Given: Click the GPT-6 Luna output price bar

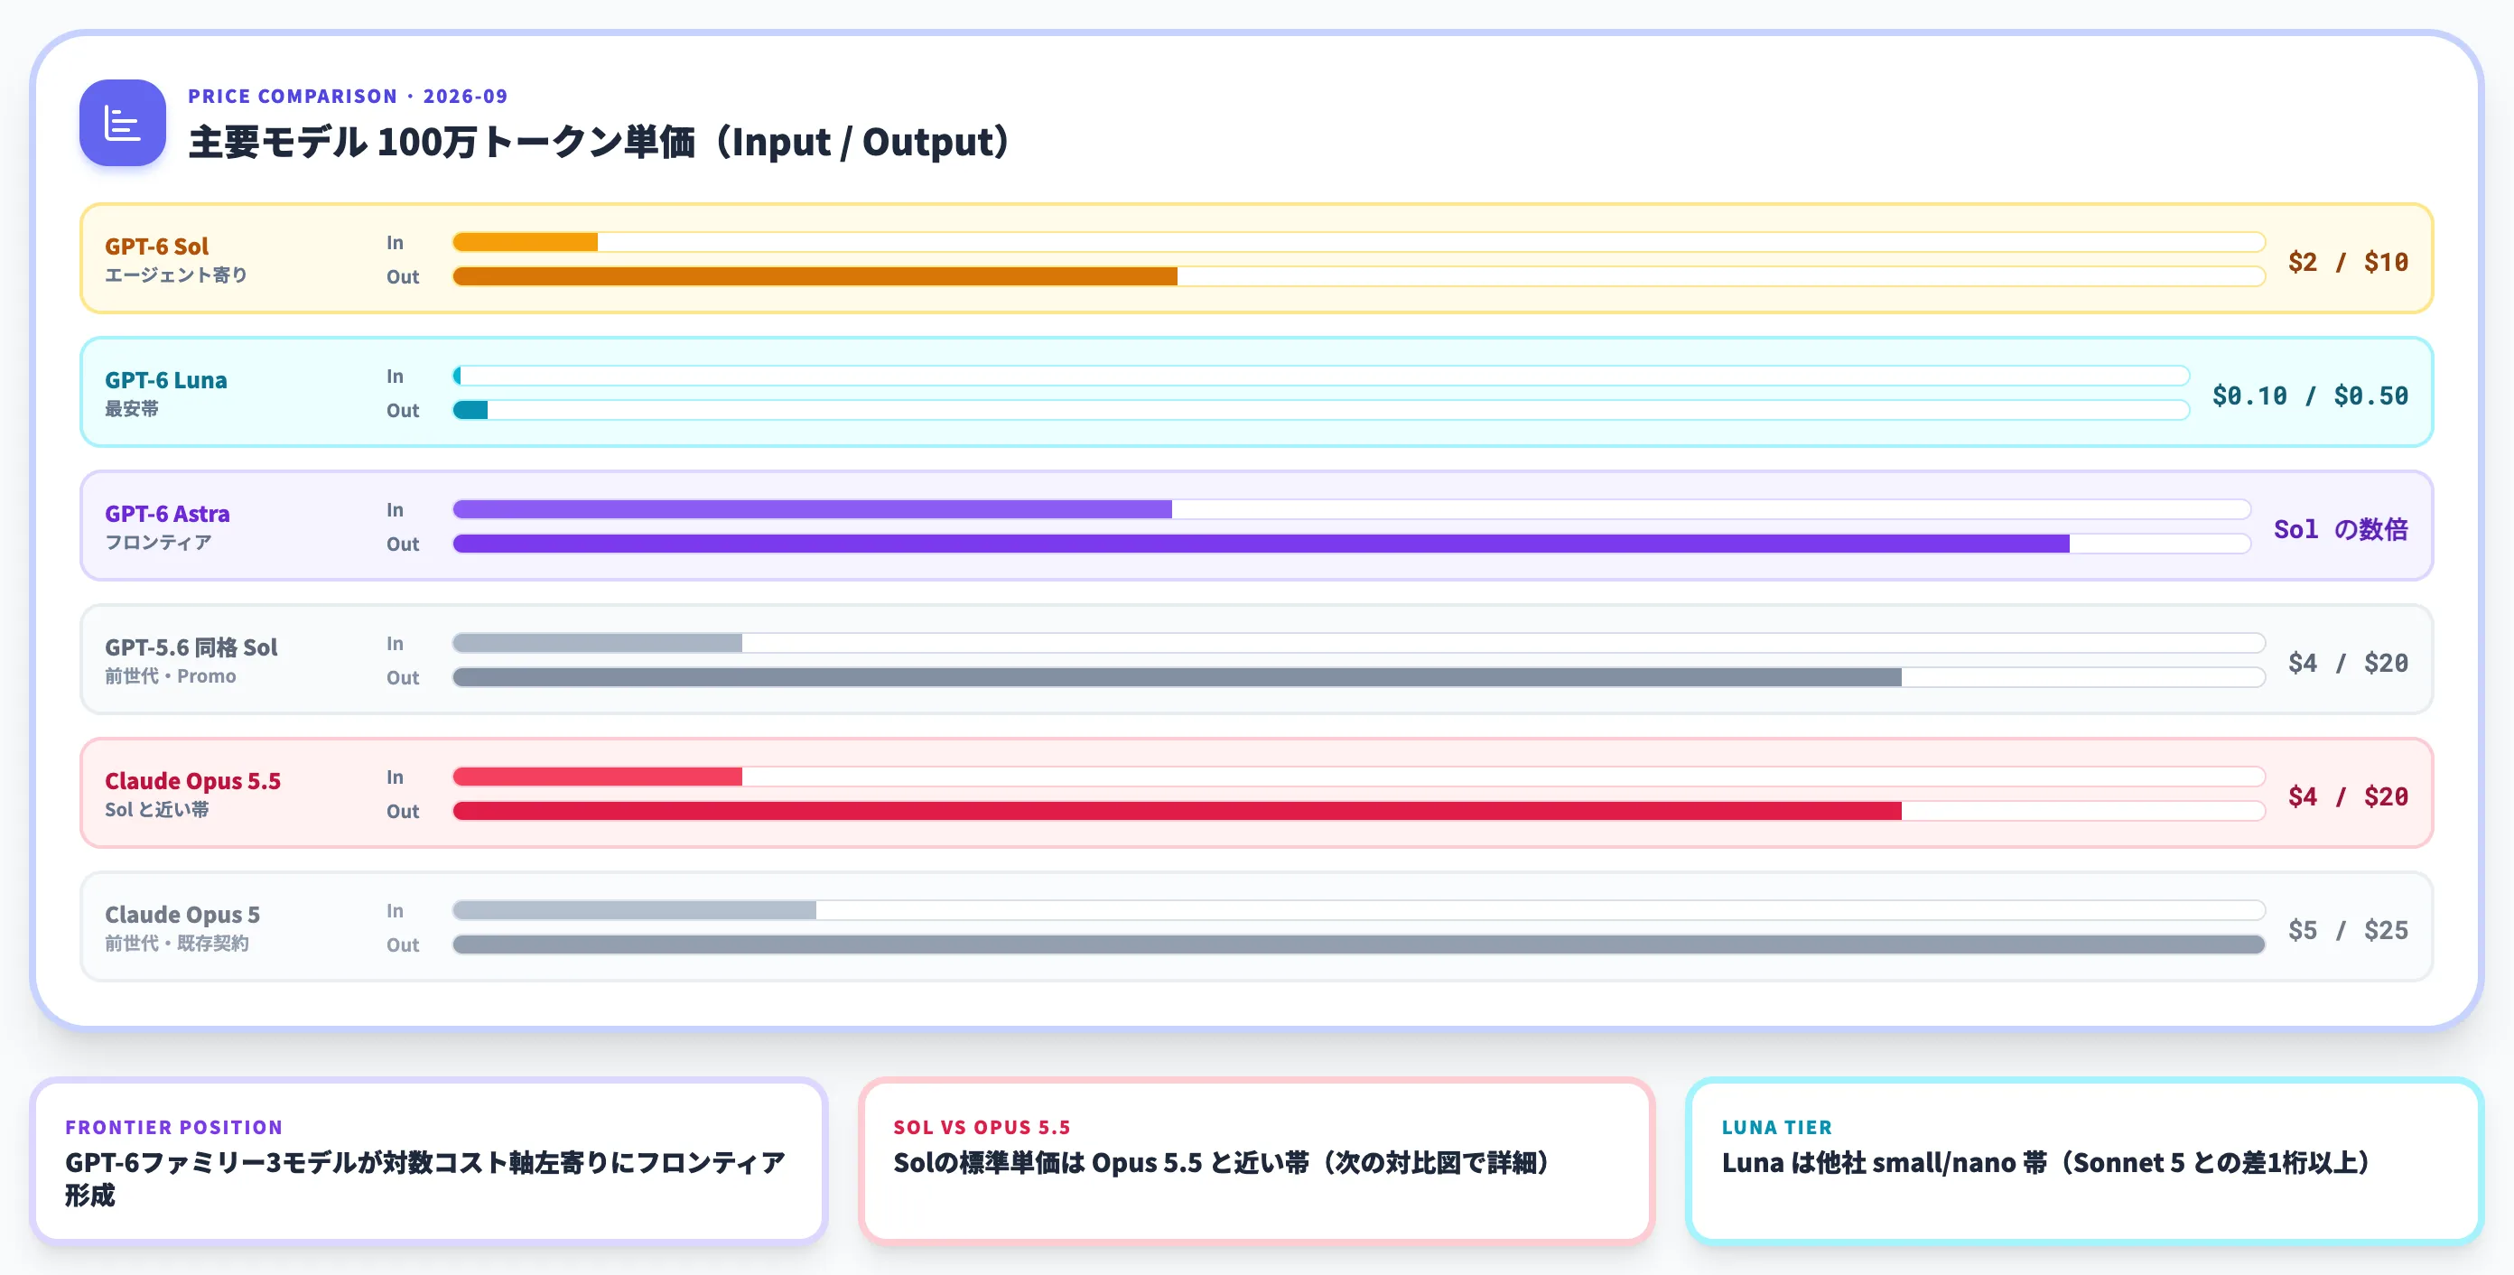Looking at the screenshot, I should coord(1320,410).
